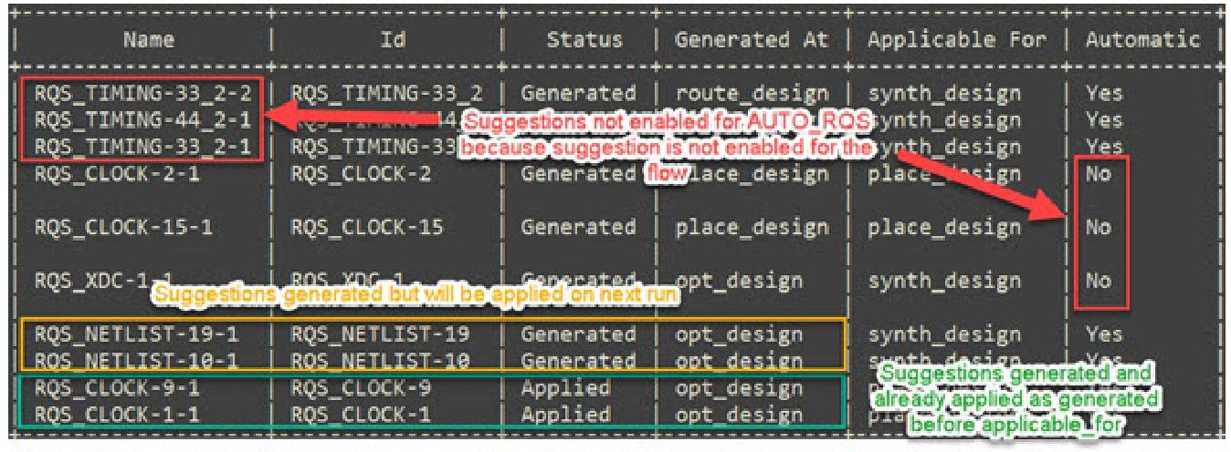Click the Applicable For column header

pos(959,39)
